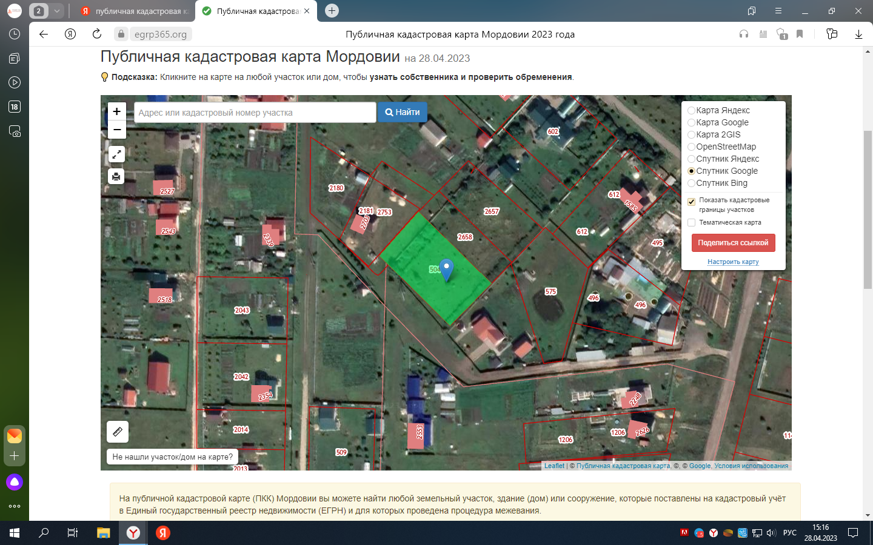Screen dimensions: 873x545
Task: Select Карта Google layer
Action: coord(718,122)
